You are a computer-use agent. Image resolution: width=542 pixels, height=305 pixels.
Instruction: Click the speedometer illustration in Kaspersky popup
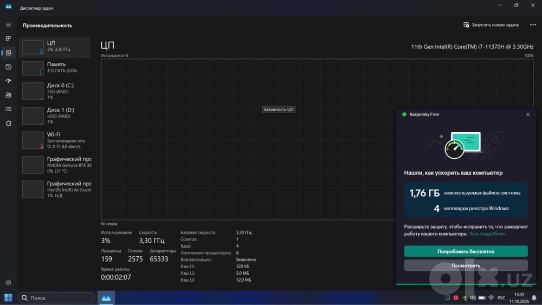pos(454,149)
